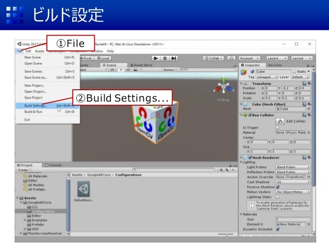The height and width of the screenshot is (247, 329).
Task: Open Anchor Override object picker
Action: point(309,177)
